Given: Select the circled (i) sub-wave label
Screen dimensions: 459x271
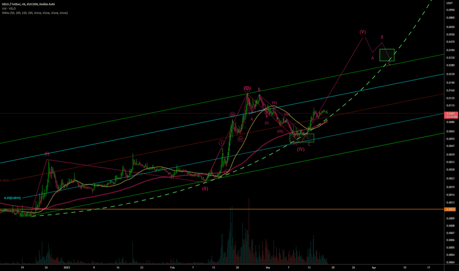Looking at the screenshot, I should [222, 143].
